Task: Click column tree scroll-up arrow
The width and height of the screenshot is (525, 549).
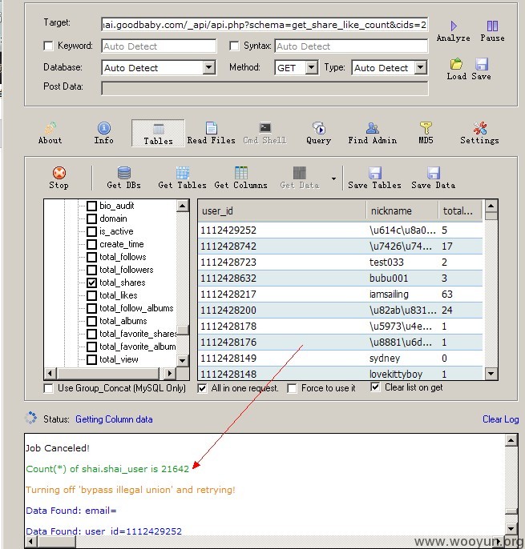Action: (x=183, y=206)
